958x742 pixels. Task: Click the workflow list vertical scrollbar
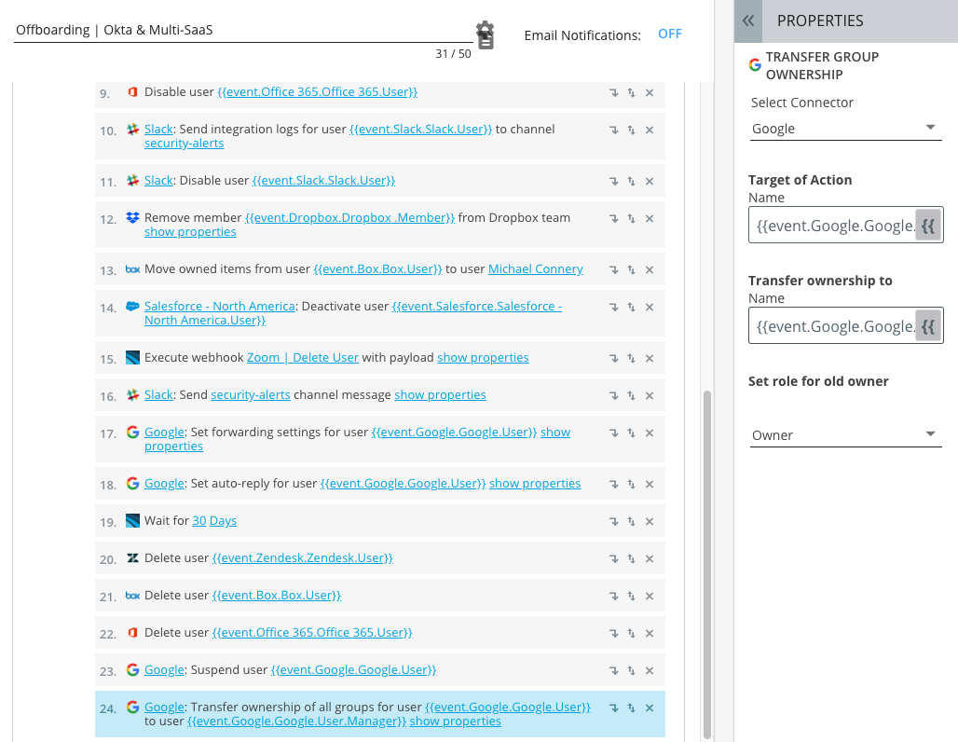(707, 565)
